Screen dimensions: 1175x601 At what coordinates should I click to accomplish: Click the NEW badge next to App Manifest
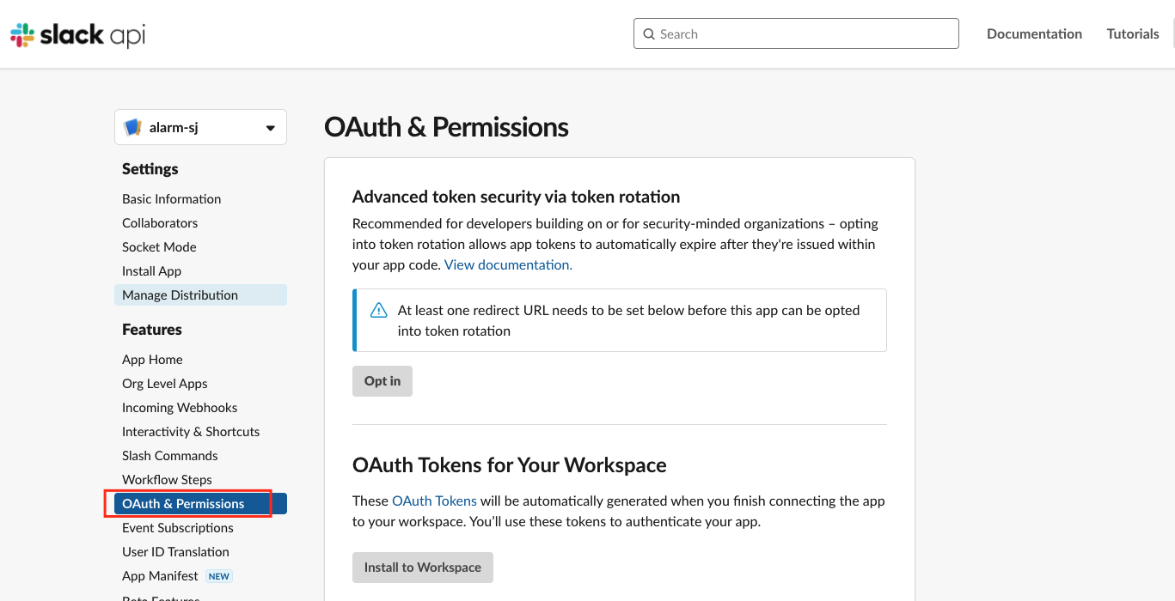click(x=219, y=576)
